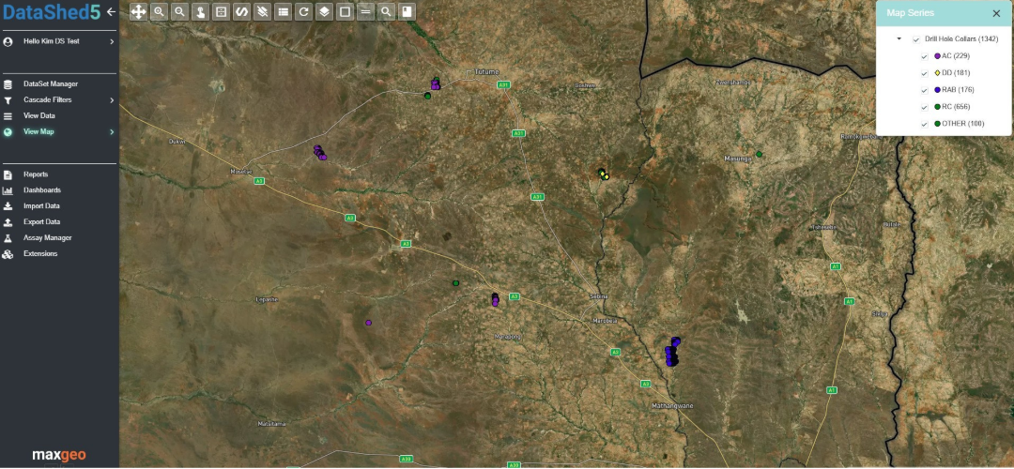This screenshot has width=1014, height=469.
Task: Click the maxgeo logo link
Action: tap(59, 456)
